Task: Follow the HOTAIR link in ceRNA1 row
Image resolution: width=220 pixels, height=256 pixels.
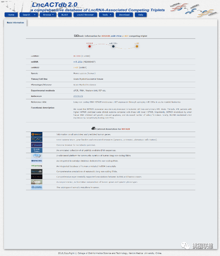Action: [x=77, y=56]
